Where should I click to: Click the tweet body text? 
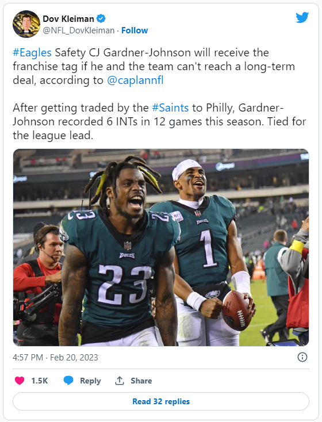point(159,94)
